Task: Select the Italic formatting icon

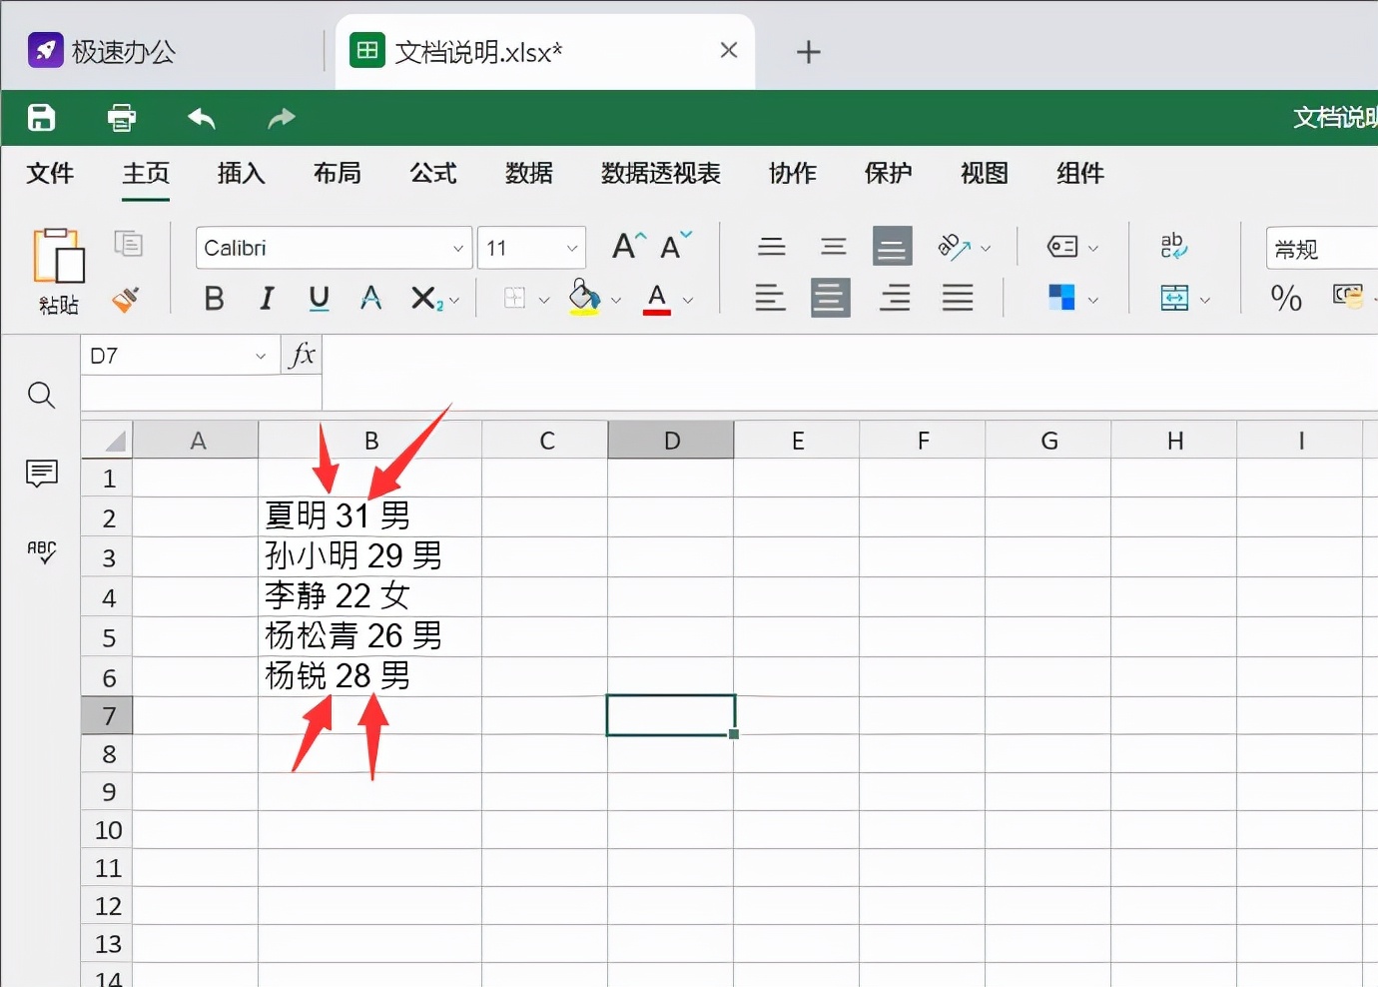Action: click(x=266, y=298)
